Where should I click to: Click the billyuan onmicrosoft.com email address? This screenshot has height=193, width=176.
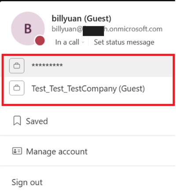[107, 29]
